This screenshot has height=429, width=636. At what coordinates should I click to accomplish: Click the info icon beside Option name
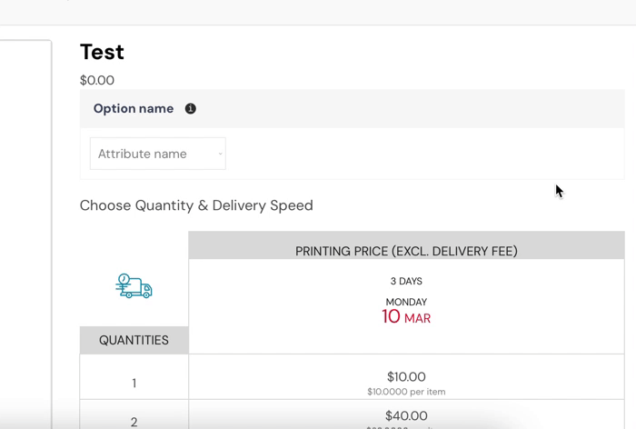(x=191, y=108)
